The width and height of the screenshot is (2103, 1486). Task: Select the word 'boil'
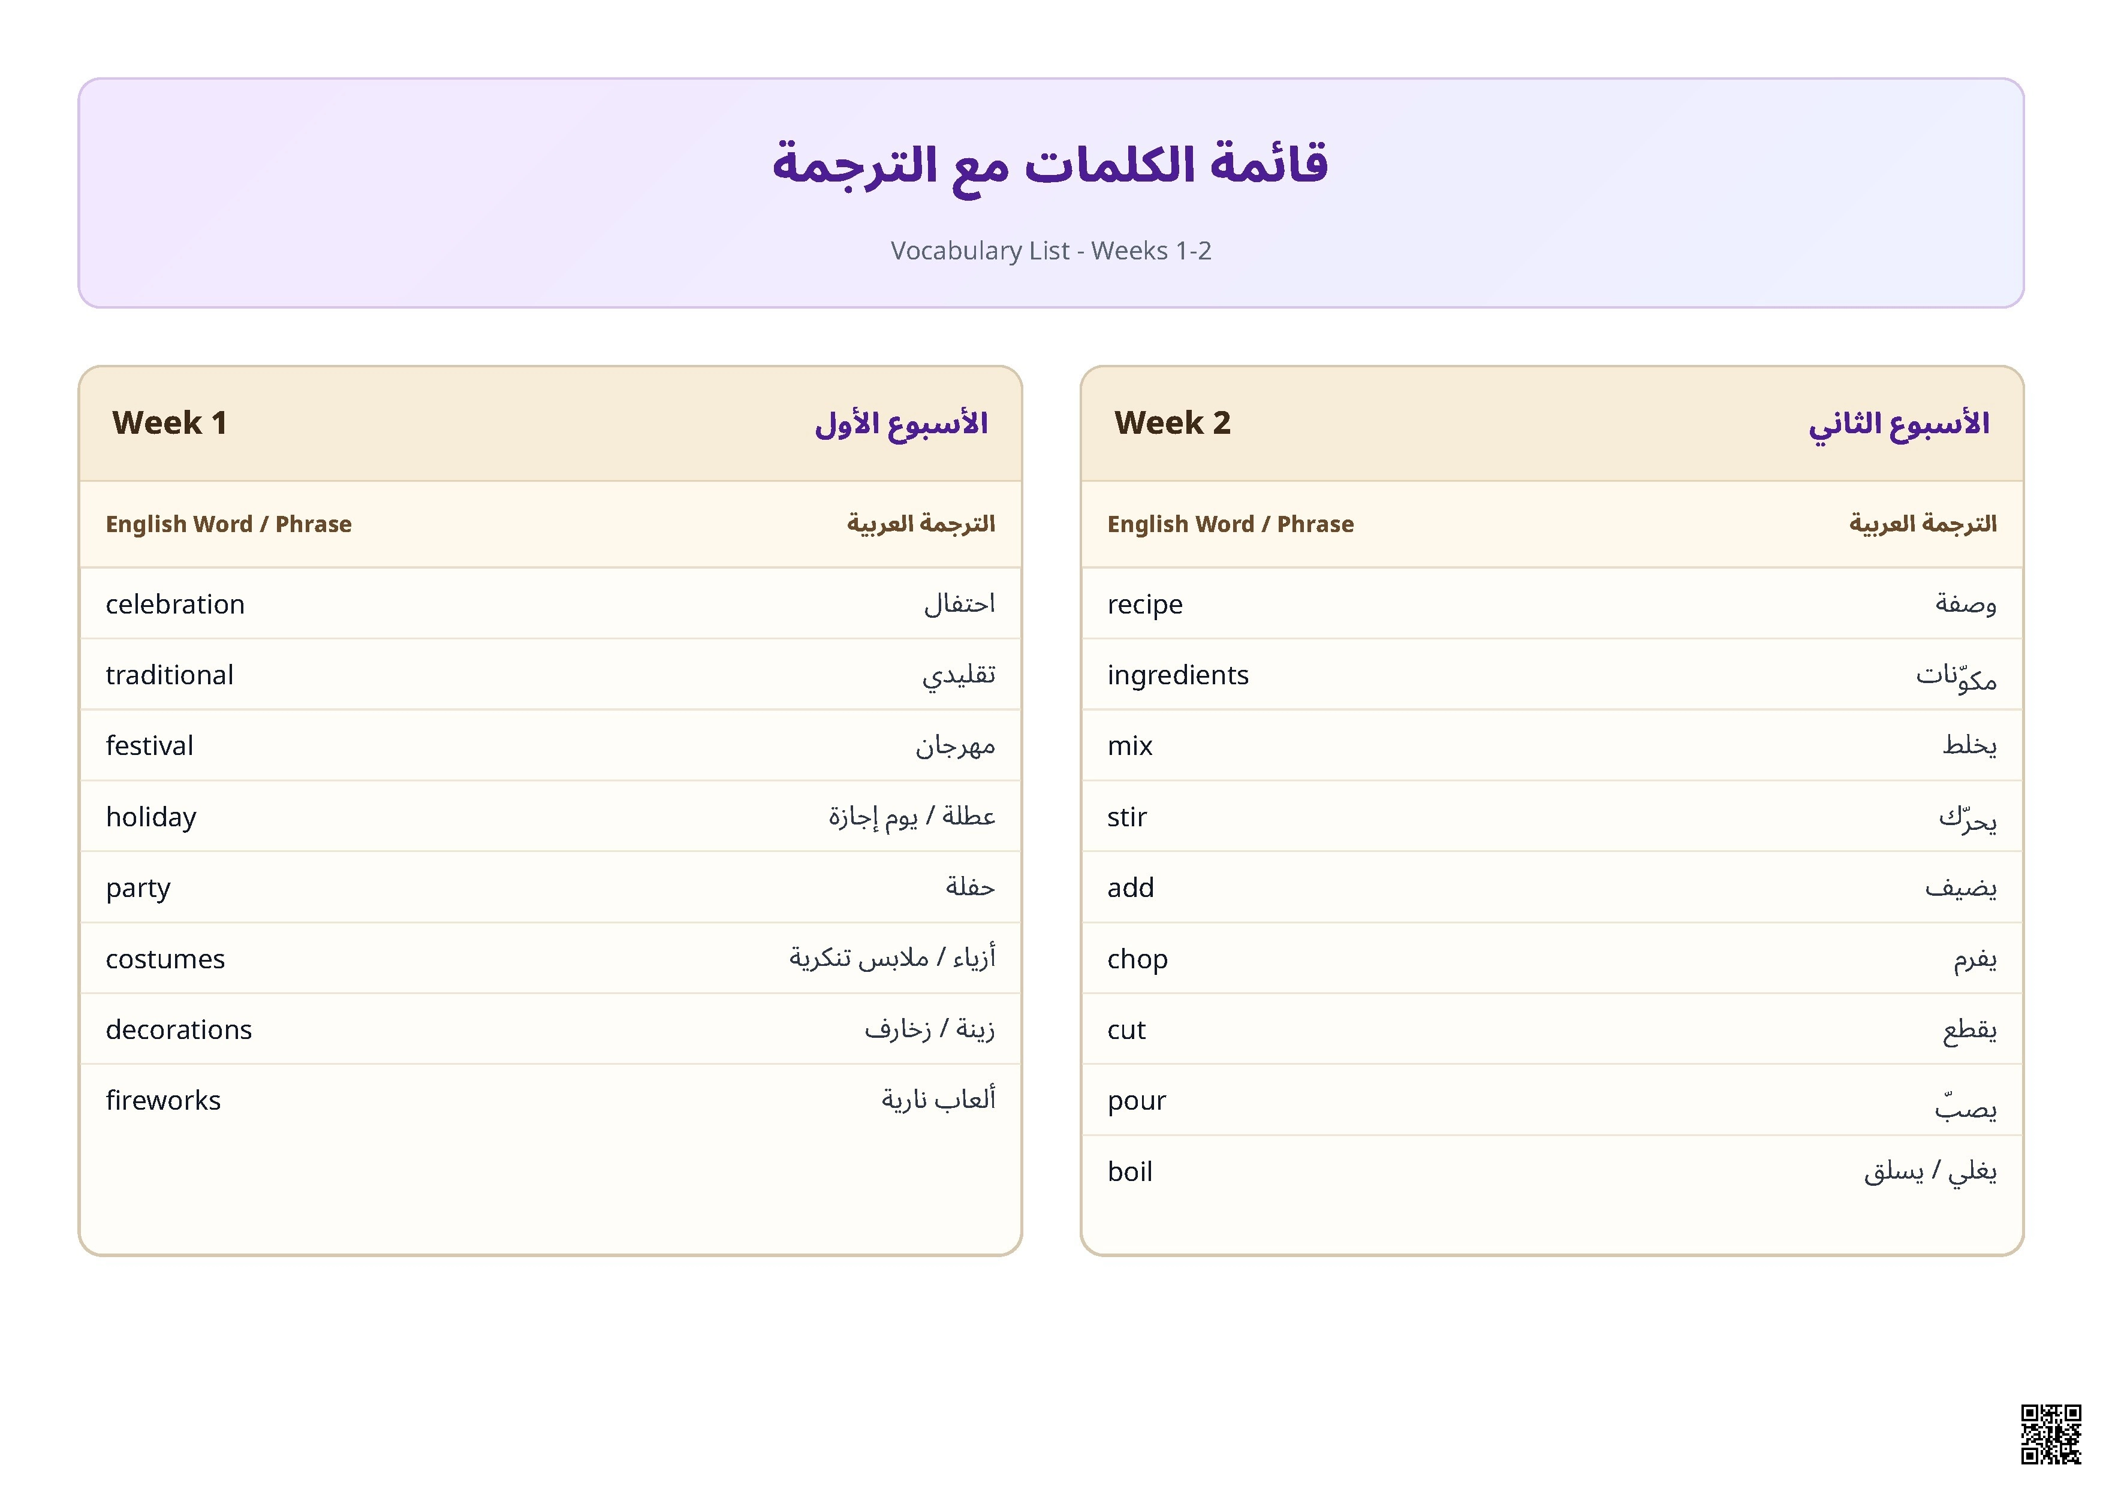[x=1130, y=1172]
